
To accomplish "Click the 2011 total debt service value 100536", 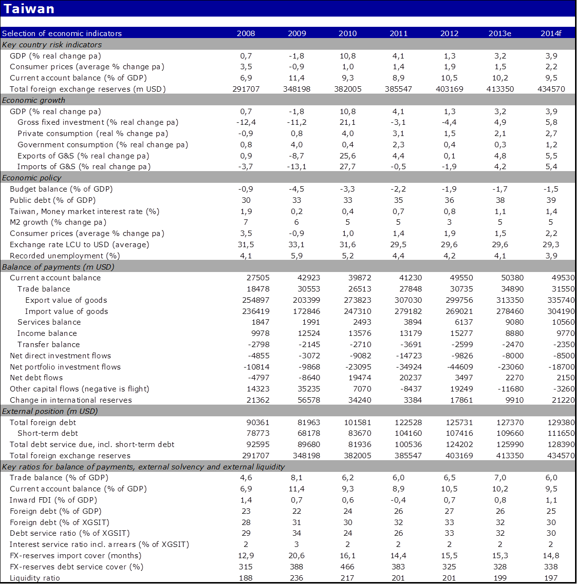I will [408, 444].
